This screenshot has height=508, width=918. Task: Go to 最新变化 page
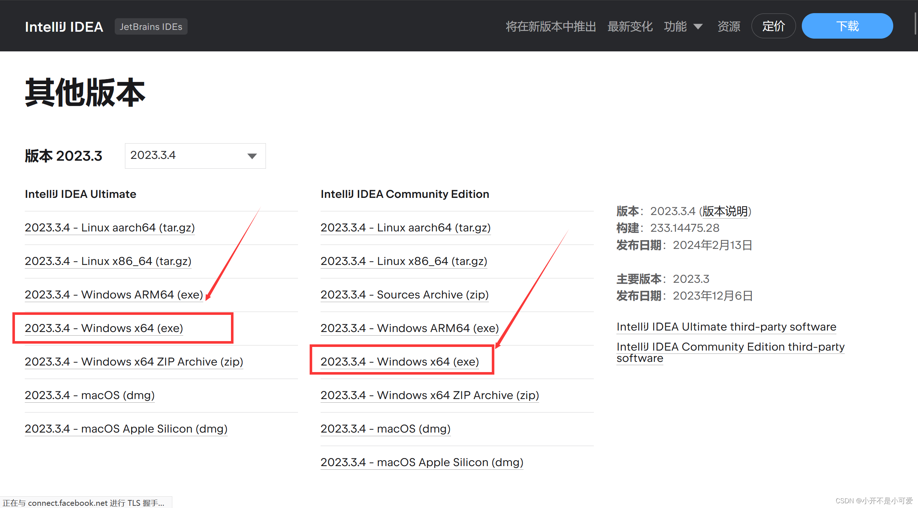[630, 27]
